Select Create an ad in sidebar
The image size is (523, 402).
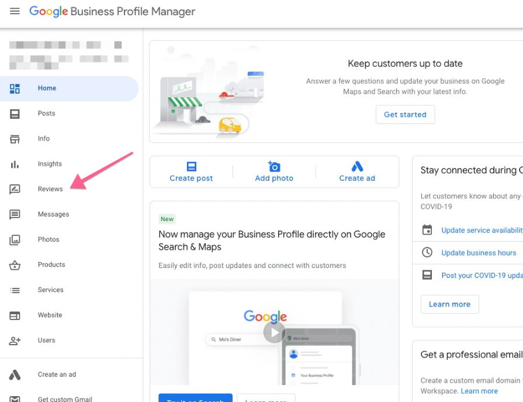[57, 374]
